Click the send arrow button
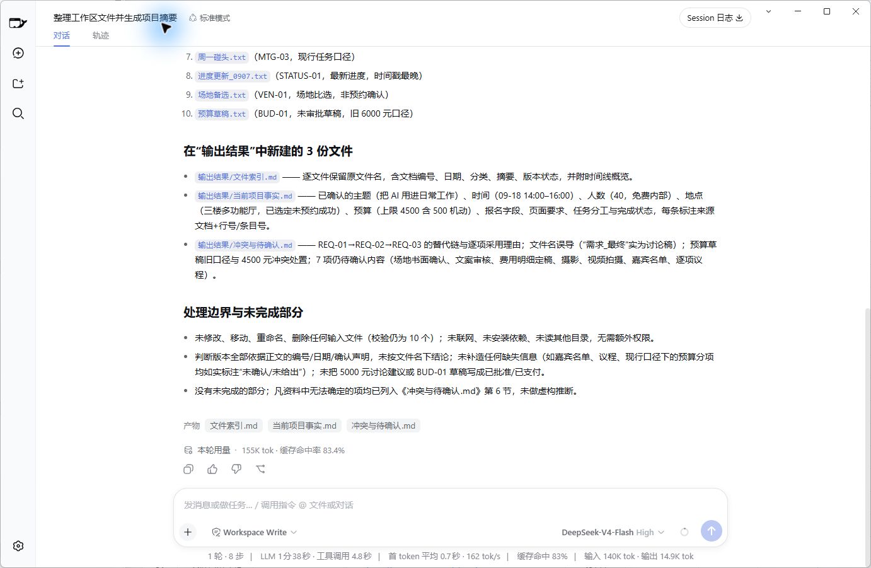The width and height of the screenshot is (871, 568). pyautogui.click(x=712, y=531)
